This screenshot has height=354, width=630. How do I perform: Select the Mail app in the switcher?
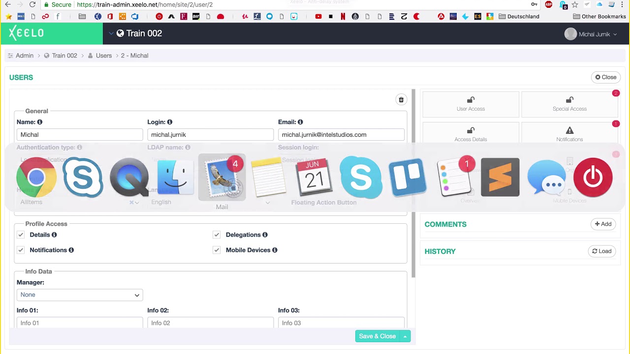click(222, 177)
